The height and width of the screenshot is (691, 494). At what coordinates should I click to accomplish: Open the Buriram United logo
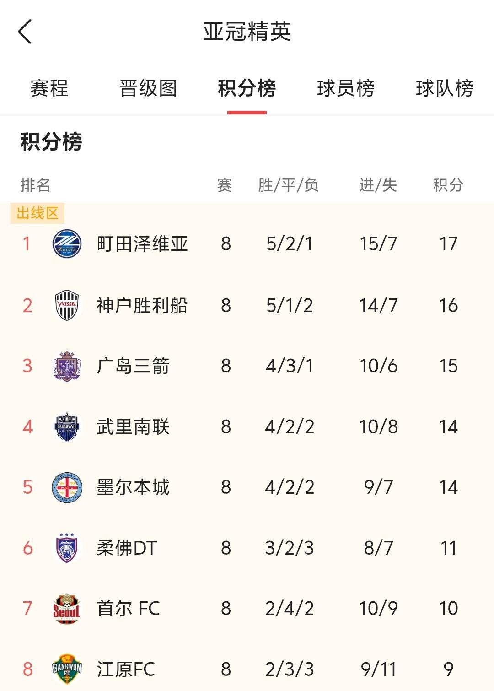coord(67,426)
